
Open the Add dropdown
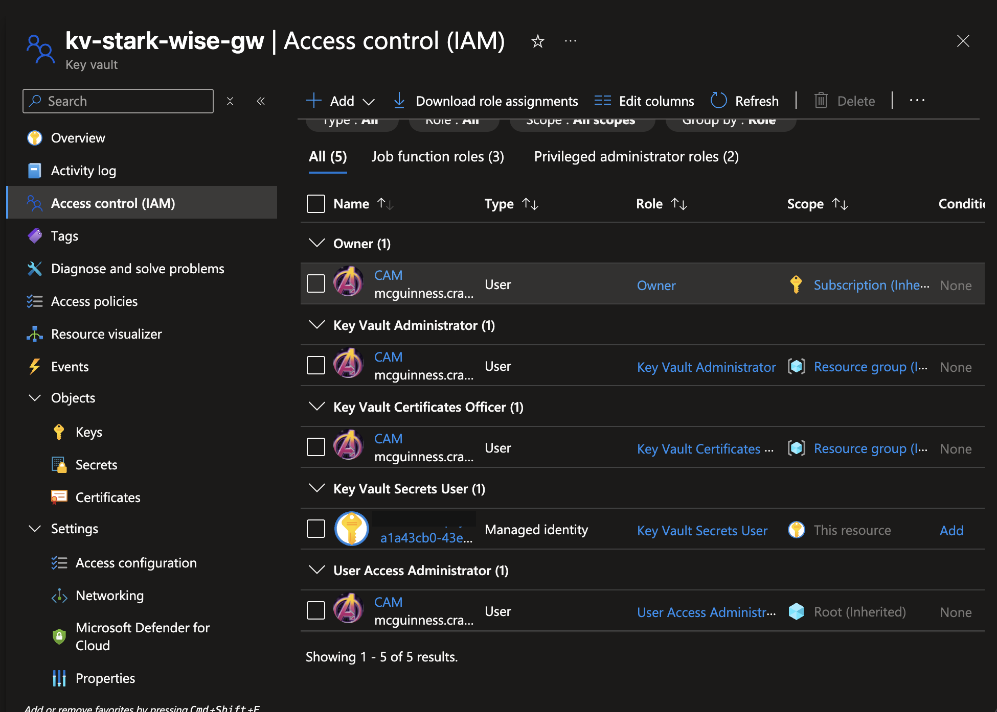(x=341, y=101)
